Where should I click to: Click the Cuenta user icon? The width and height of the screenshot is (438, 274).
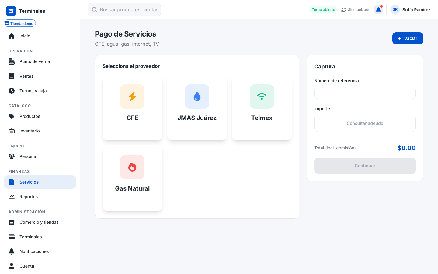click(x=12, y=266)
